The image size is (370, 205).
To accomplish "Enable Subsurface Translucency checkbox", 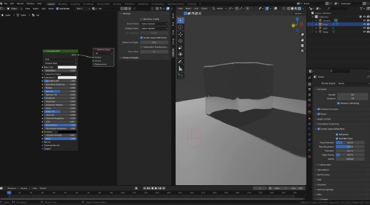I will (x=141, y=47).
